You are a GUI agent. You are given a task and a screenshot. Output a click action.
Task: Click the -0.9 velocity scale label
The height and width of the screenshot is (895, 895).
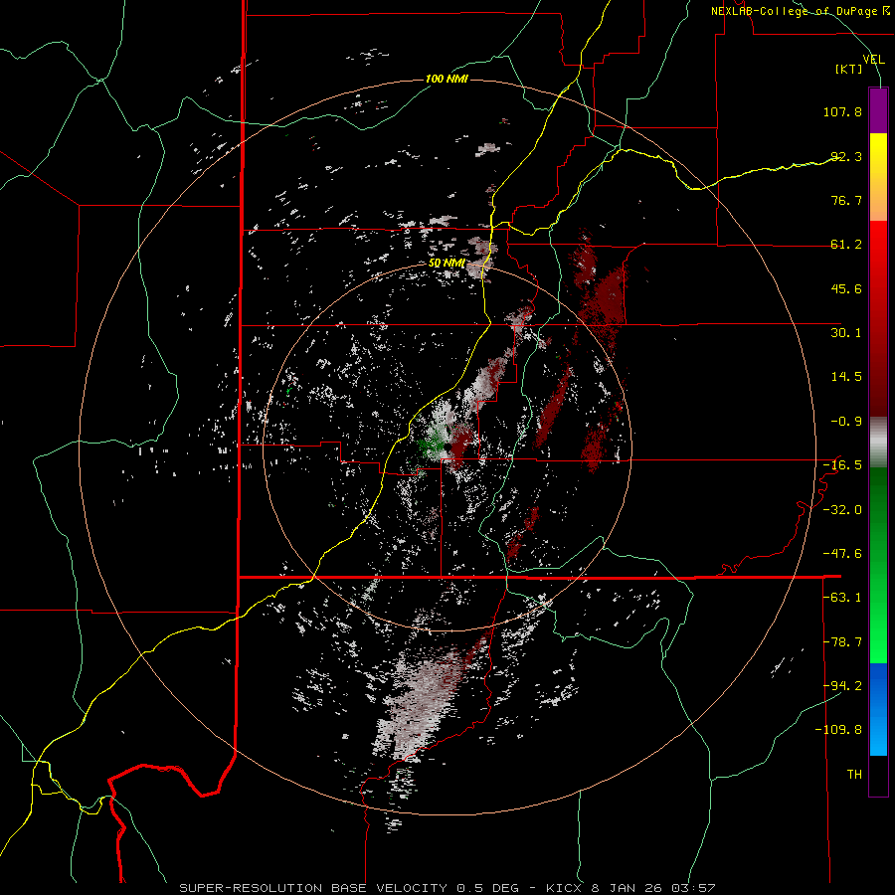pos(846,422)
